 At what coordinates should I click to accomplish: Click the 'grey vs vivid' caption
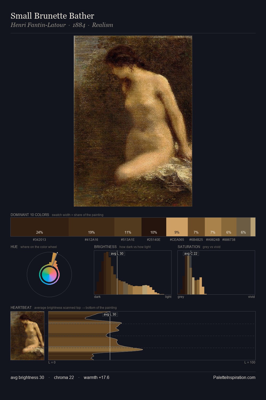point(211,247)
